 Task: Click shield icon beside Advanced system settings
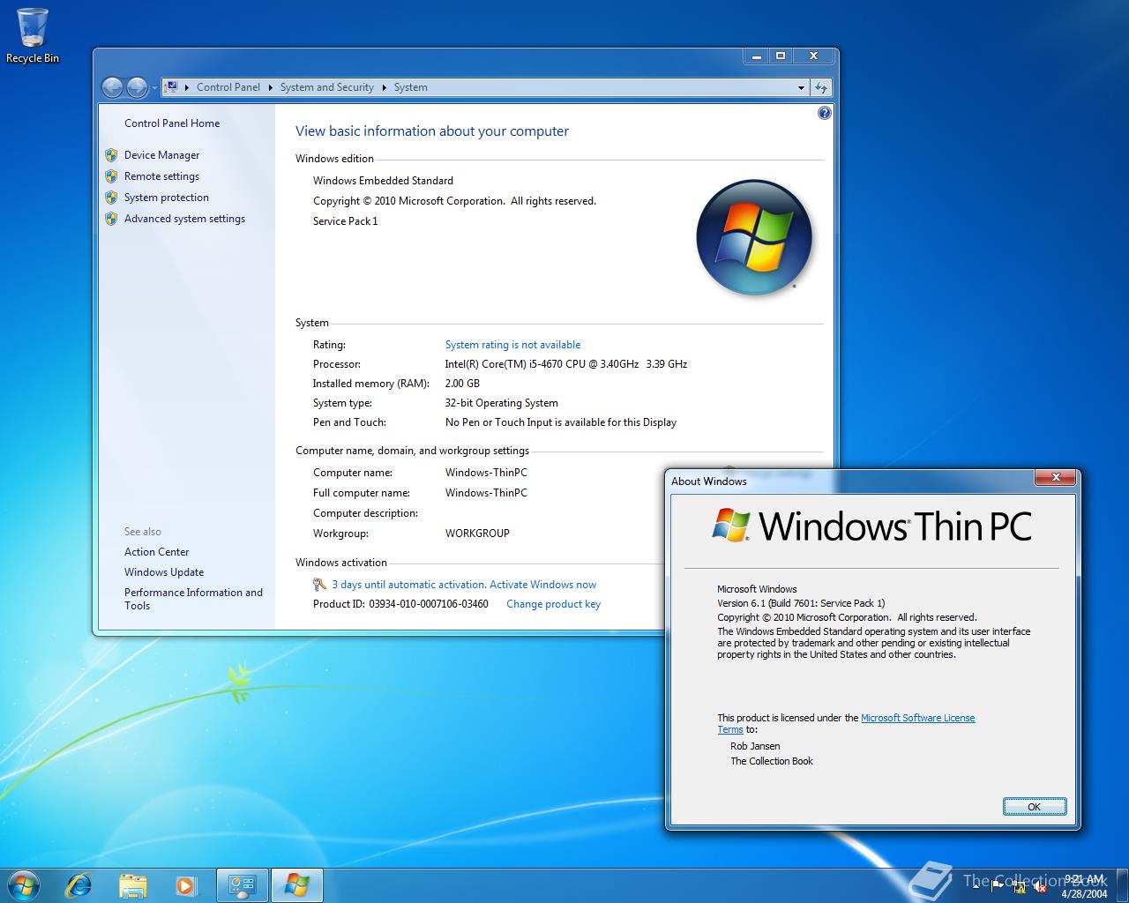coord(111,219)
